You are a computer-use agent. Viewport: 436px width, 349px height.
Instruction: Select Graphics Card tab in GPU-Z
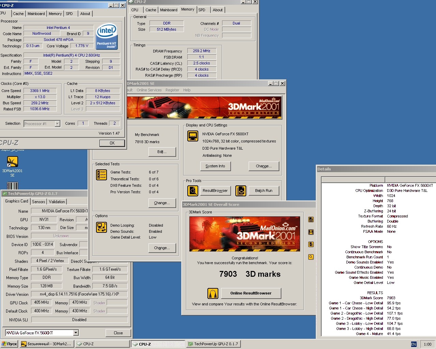pos(17,201)
